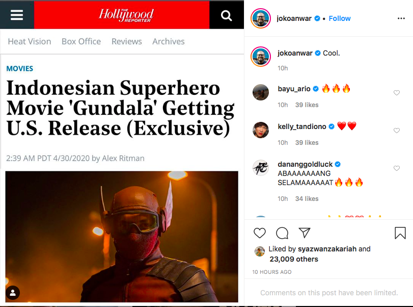
Task: Go to Box Office tab
Action: [x=81, y=41]
